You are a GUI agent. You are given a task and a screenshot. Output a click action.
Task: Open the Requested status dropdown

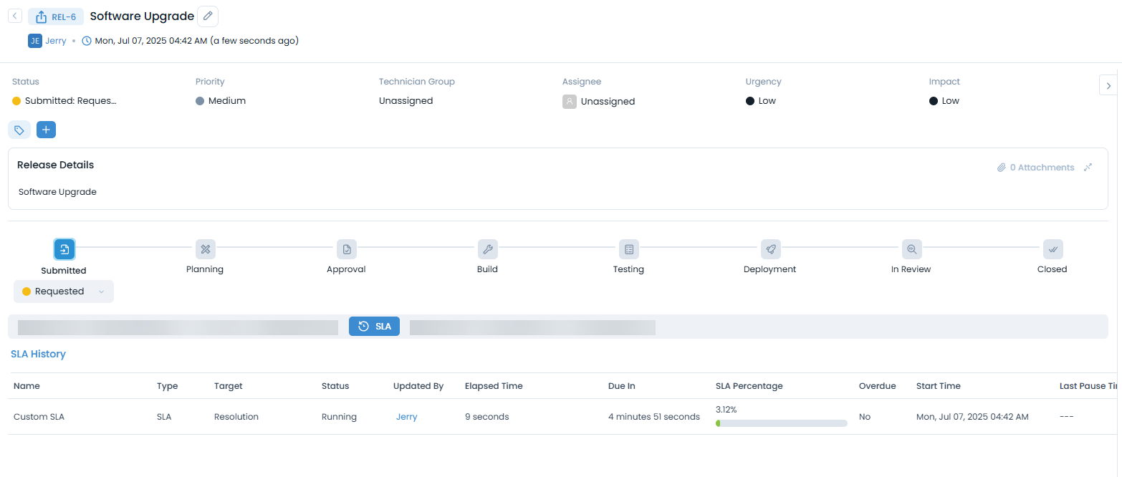tap(64, 291)
